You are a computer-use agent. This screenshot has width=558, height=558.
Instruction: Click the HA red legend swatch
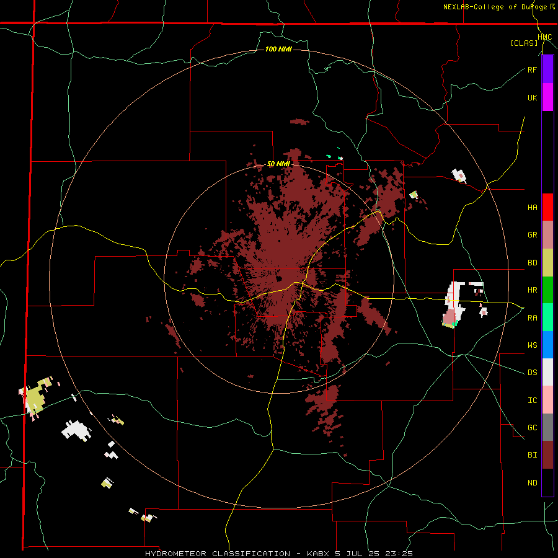point(547,207)
